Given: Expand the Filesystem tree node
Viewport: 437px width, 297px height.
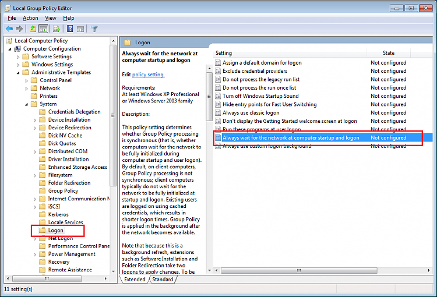Looking at the screenshot, I should (35, 175).
